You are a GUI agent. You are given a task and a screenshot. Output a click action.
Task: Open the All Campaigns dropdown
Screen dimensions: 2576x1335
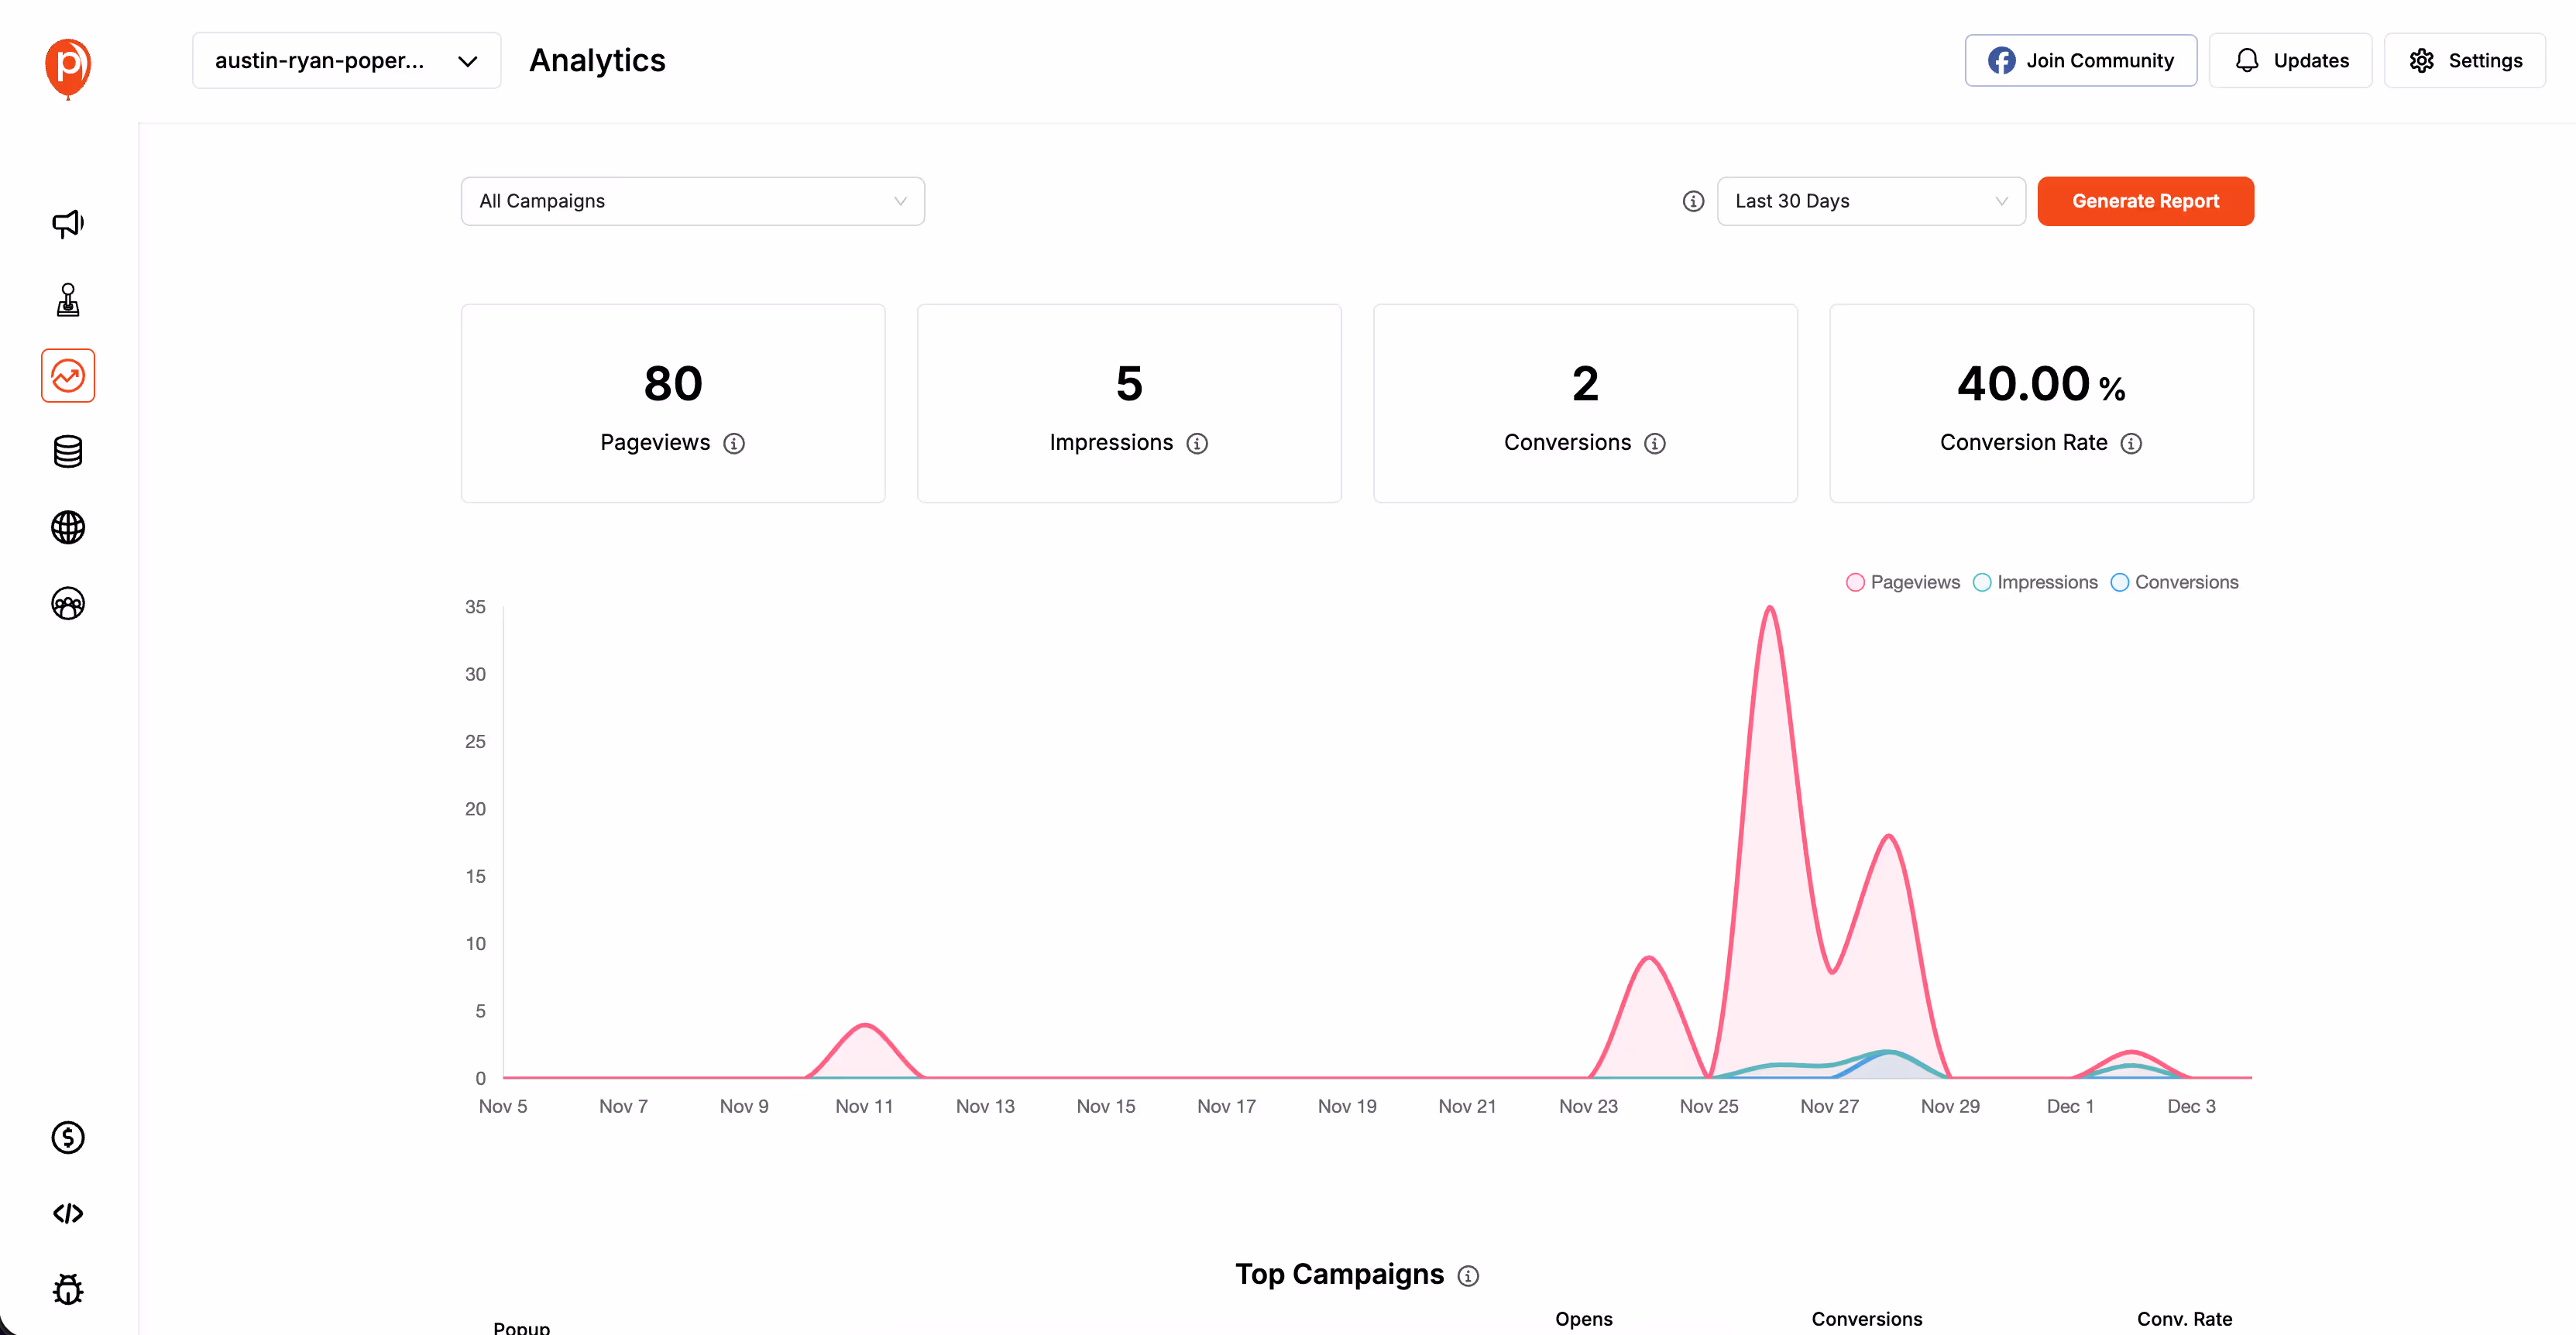coord(692,201)
